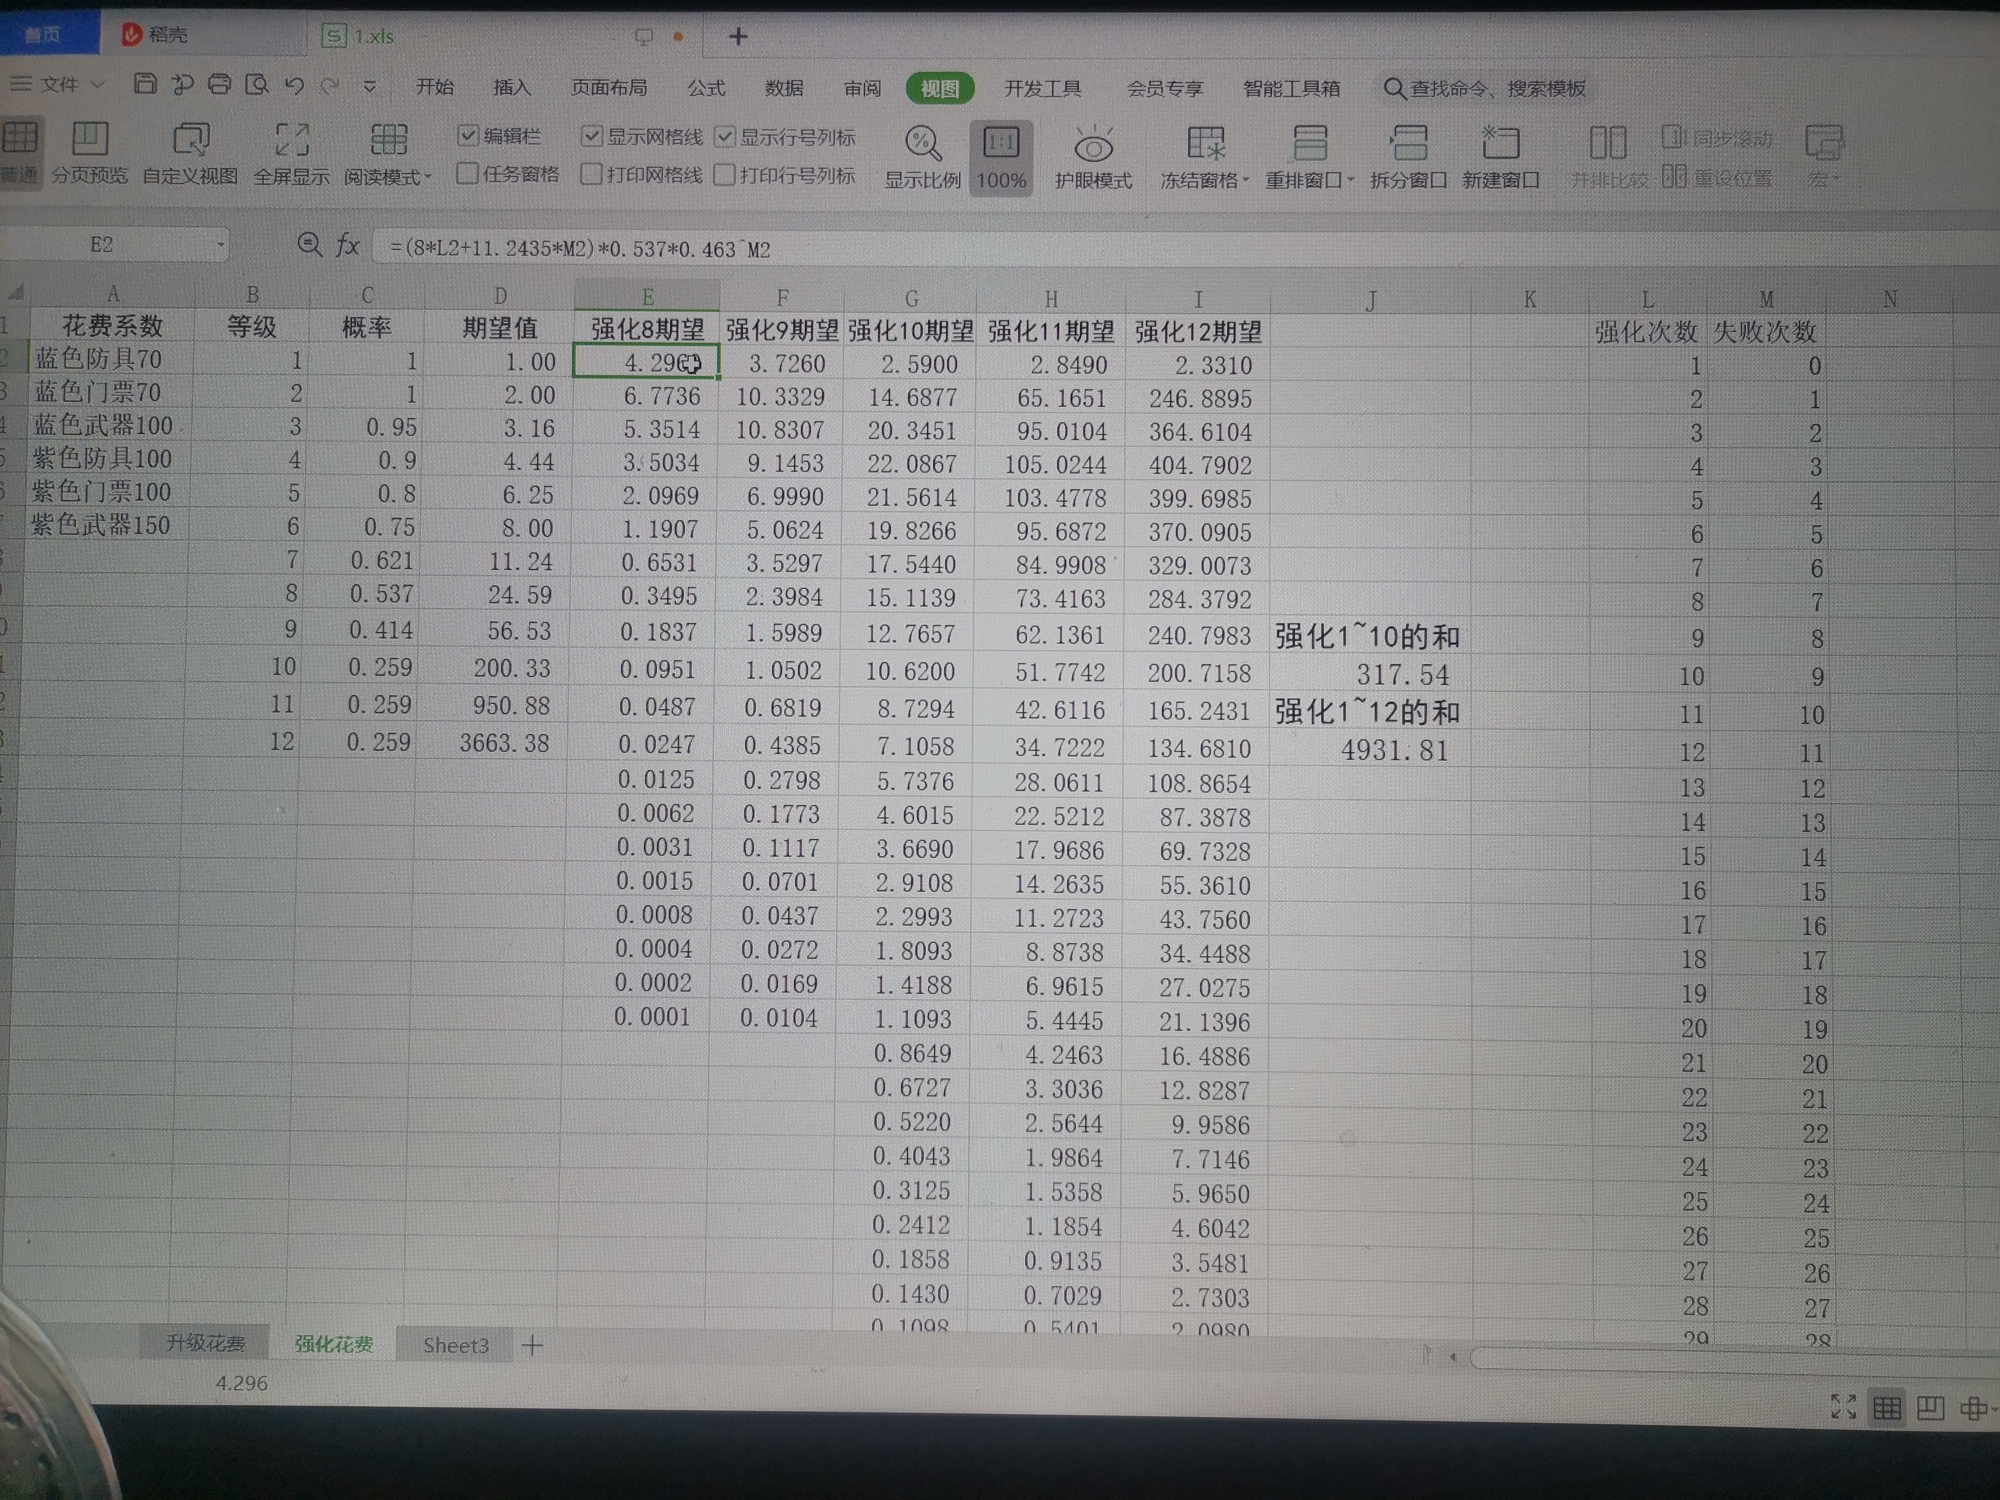The image size is (2000, 1500).
Task: Add a new sheet with plus button
Action: [x=532, y=1345]
